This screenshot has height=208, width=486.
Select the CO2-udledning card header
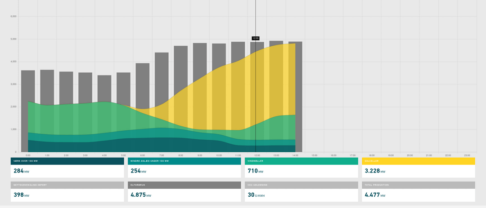[301, 185]
